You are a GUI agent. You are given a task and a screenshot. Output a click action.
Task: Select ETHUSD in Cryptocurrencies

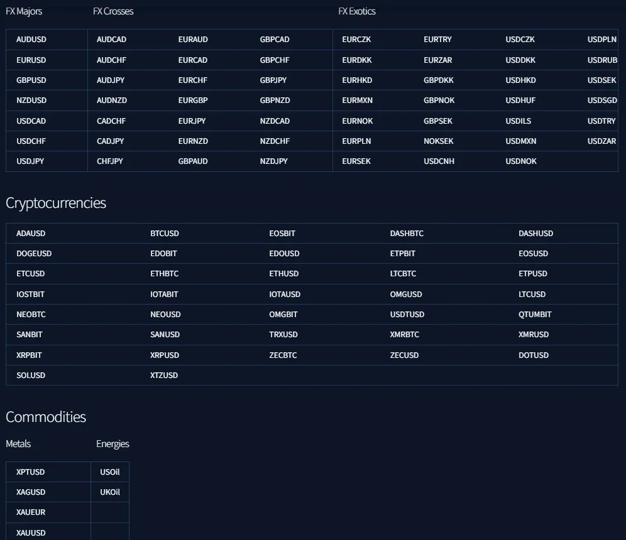click(x=284, y=274)
